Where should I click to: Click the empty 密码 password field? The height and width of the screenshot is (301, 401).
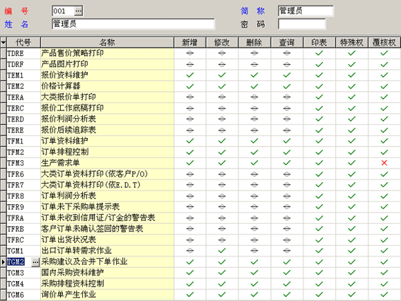[301, 24]
